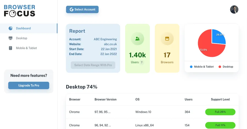Click the ABC Engineering account name

(x=105, y=39)
